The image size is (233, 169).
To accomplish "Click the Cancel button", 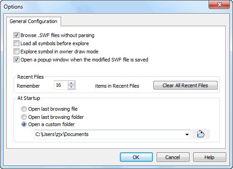I will click(x=173, y=157).
